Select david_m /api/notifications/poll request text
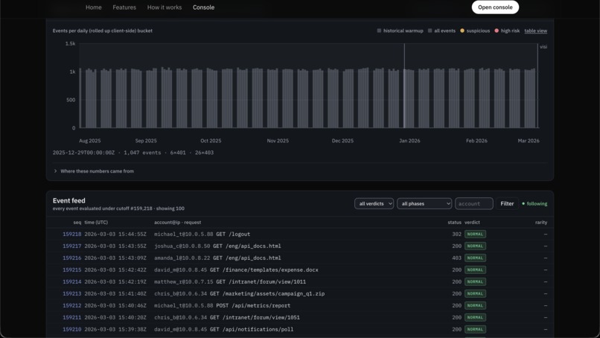Image resolution: width=600 pixels, height=338 pixels. coord(224,329)
